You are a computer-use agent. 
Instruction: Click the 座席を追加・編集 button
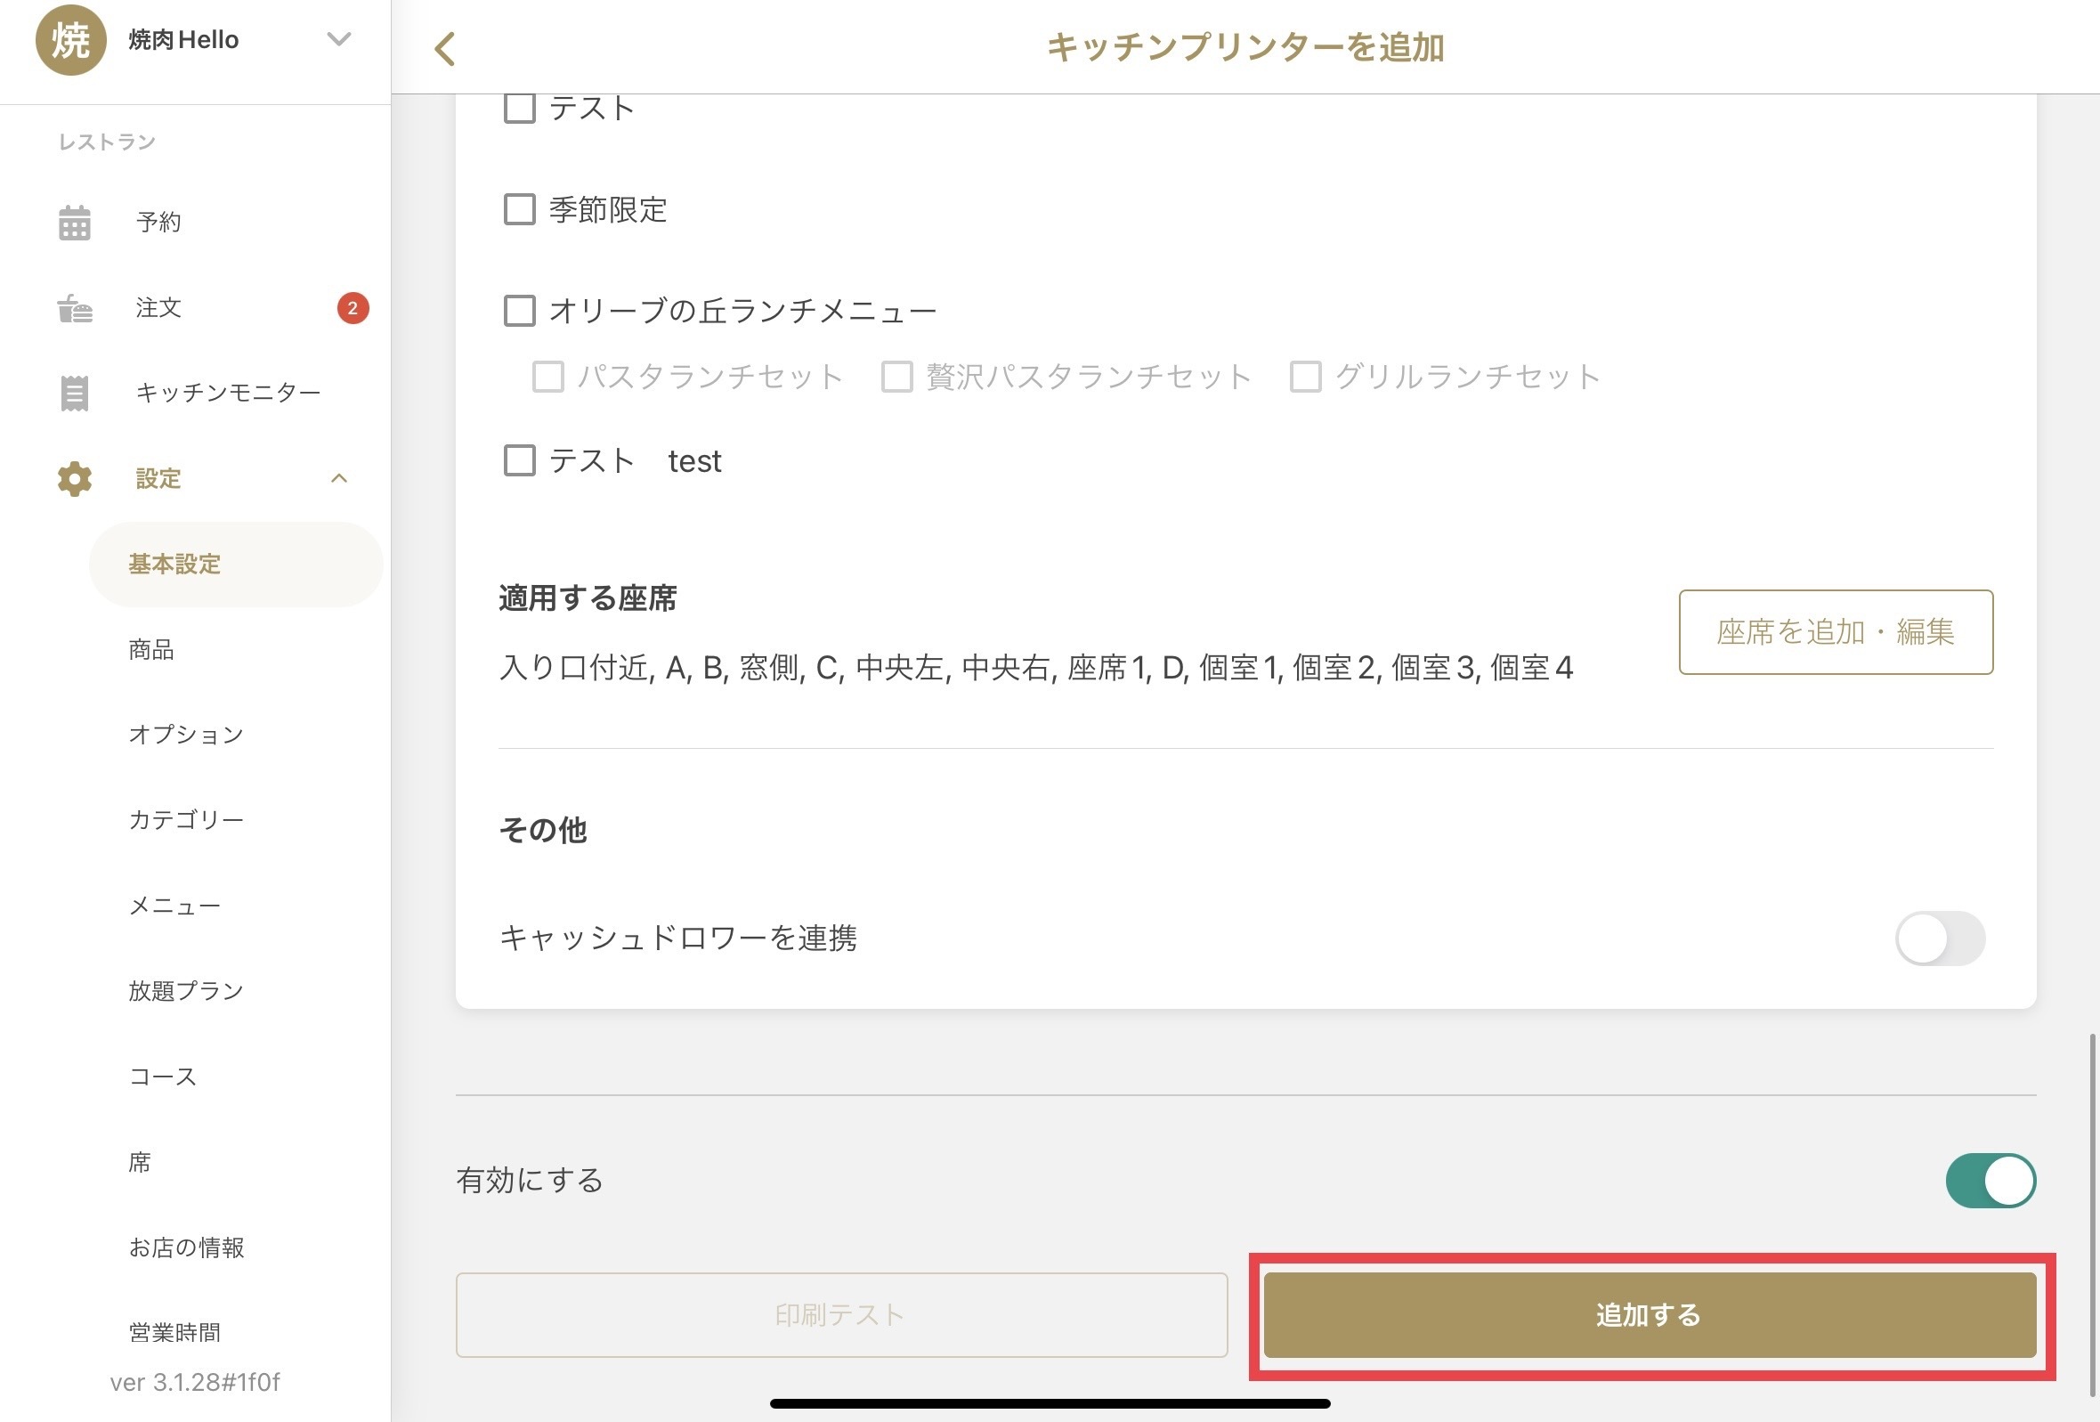[1836, 632]
